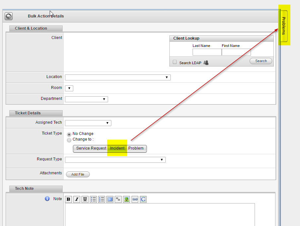Choose Service Request ticket type

tap(90, 149)
